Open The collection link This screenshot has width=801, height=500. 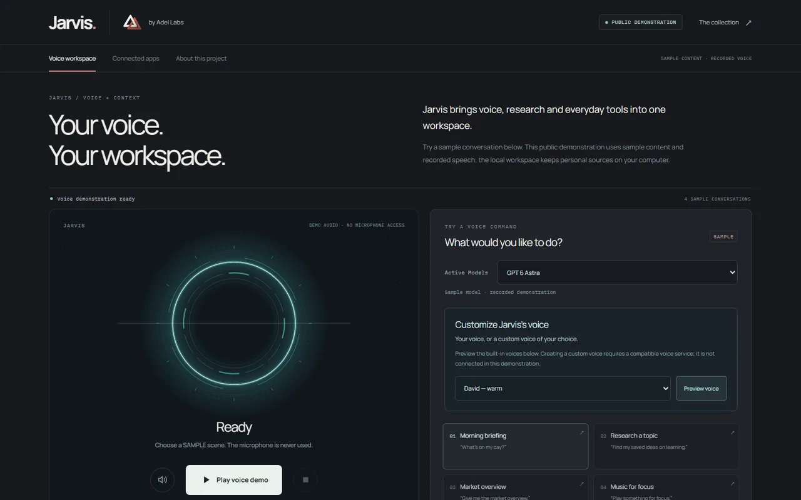[x=718, y=22]
